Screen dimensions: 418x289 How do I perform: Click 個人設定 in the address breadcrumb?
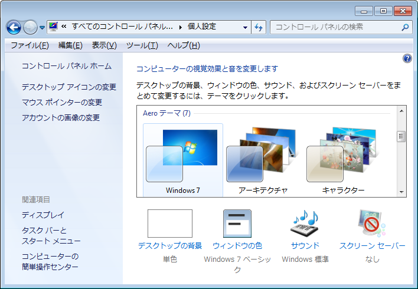(x=202, y=27)
